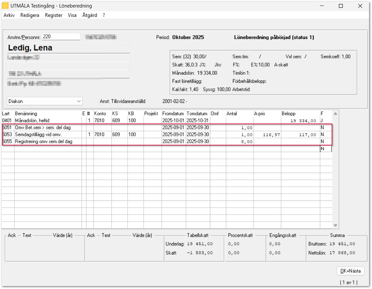The width and height of the screenshot is (372, 289).
Task: Click the Anstnr/Personnr input field
Action: (x=61, y=37)
